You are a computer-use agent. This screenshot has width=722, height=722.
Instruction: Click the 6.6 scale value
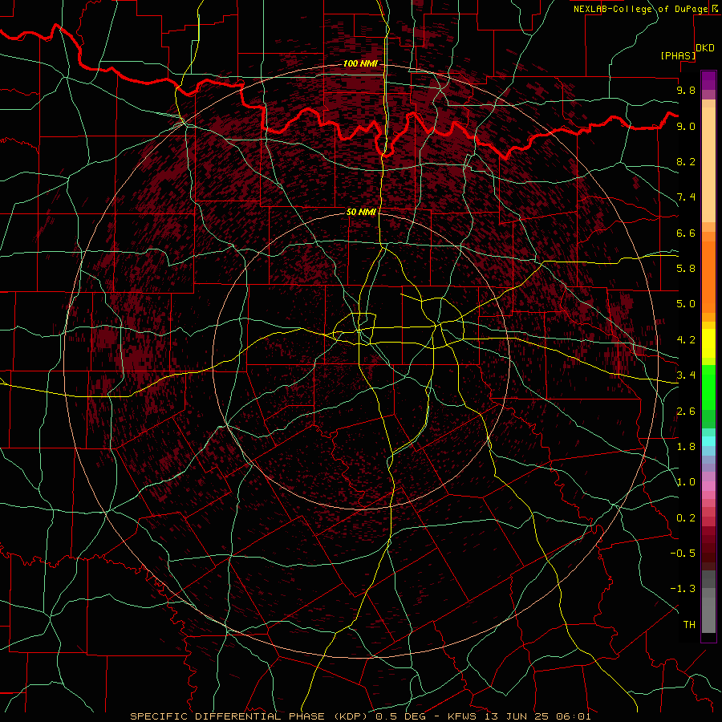pyautogui.click(x=686, y=233)
